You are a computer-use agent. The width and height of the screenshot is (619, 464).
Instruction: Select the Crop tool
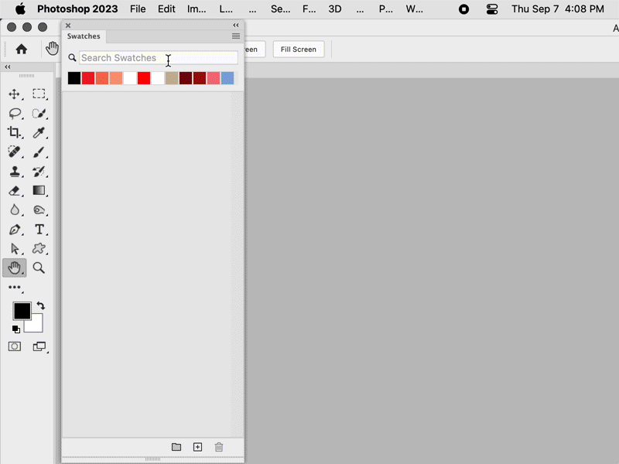[x=14, y=132]
